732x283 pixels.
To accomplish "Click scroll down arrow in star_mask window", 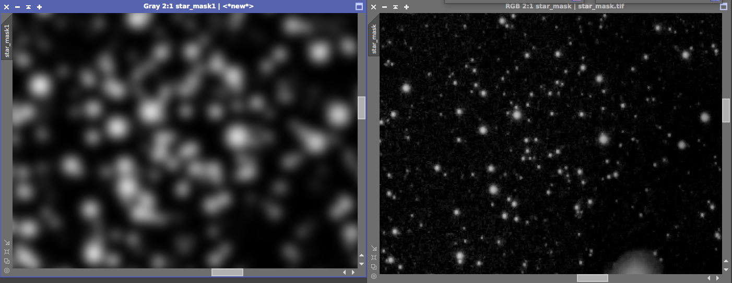I will pyautogui.click(x=726, y=269).
